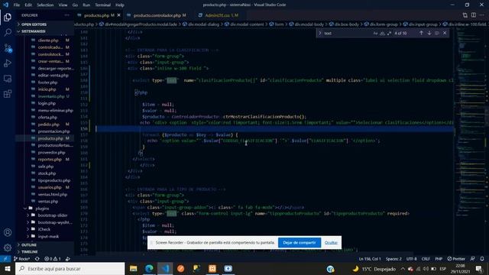Open Explorer panel ellipsis menu
This screenshot has height=275, width=489.
point(66,15)
